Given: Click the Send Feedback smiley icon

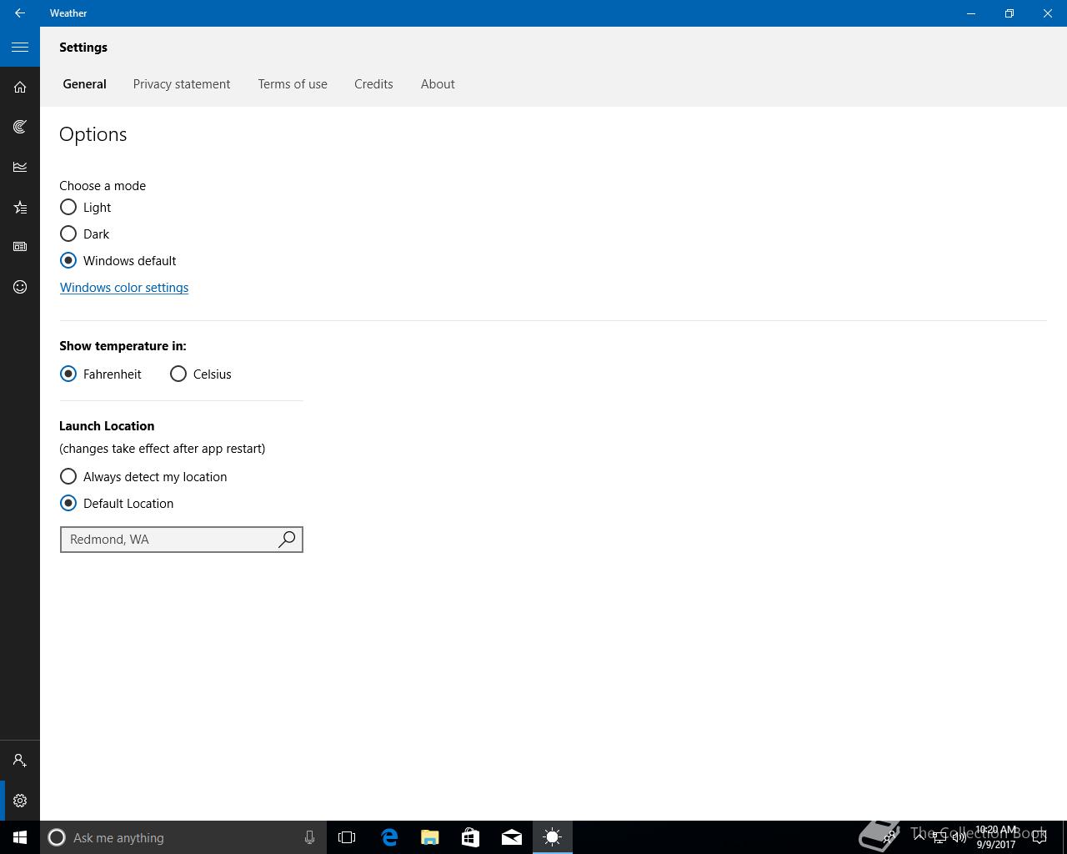Looking at the screenshot, I should pos(20,287).
